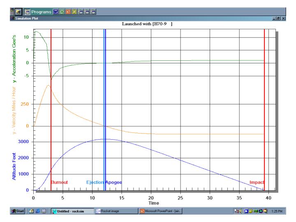Click the 3000 altitude tick label
The width and height of the screenshot is (296, 222).
tap(23, 141)
